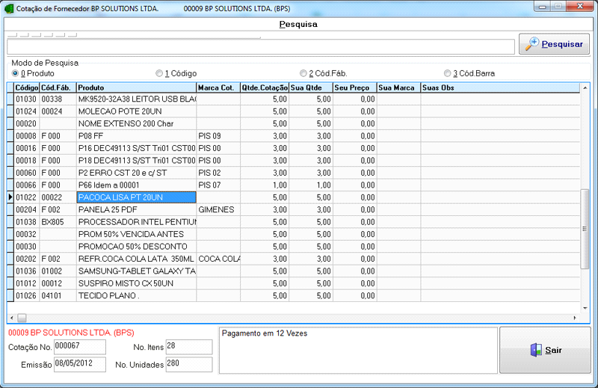Click the application icon in title bar
This screenshot has height=388, width=598.
tap(7, 7)
